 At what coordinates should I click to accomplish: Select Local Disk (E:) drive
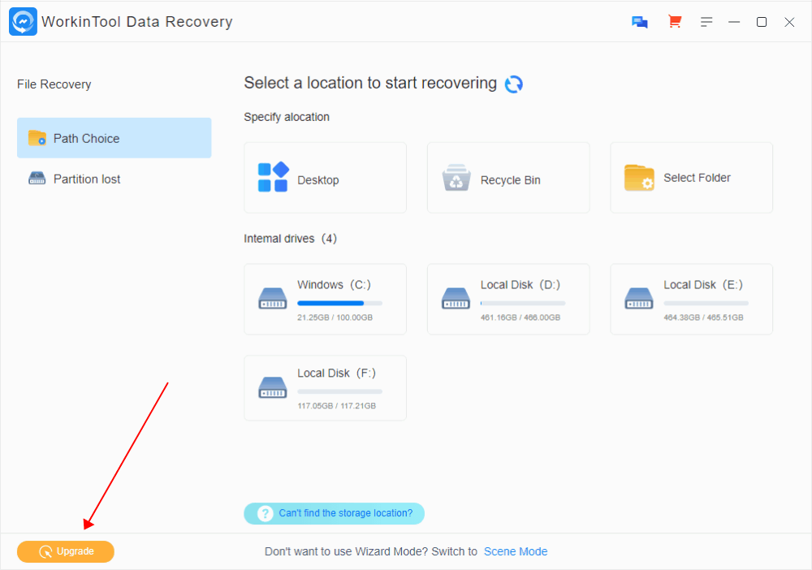click(691, 299)
